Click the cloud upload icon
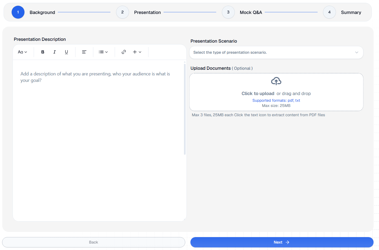379x250 pixels. pyautogui.click(x=276, y=81)
